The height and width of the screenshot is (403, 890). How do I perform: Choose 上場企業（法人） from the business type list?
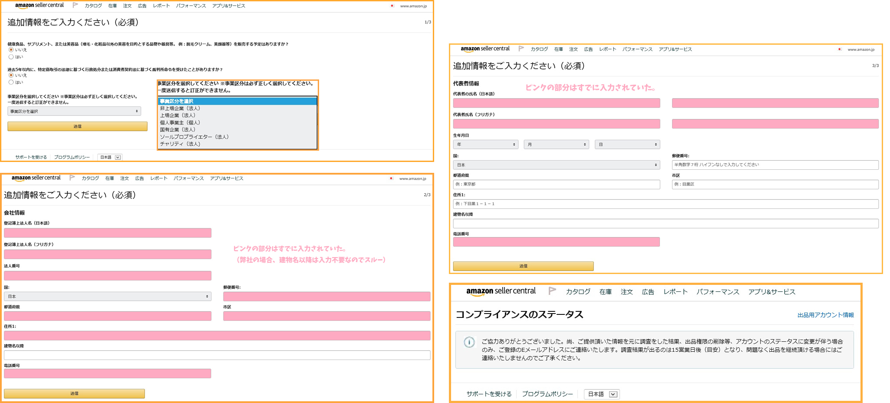coord(237,115)
